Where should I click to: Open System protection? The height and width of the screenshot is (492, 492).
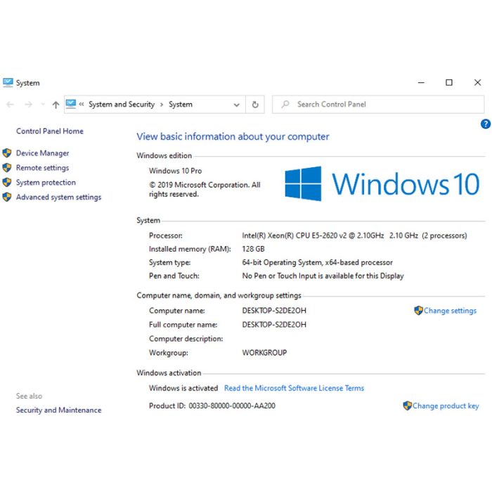click(46, 183)
